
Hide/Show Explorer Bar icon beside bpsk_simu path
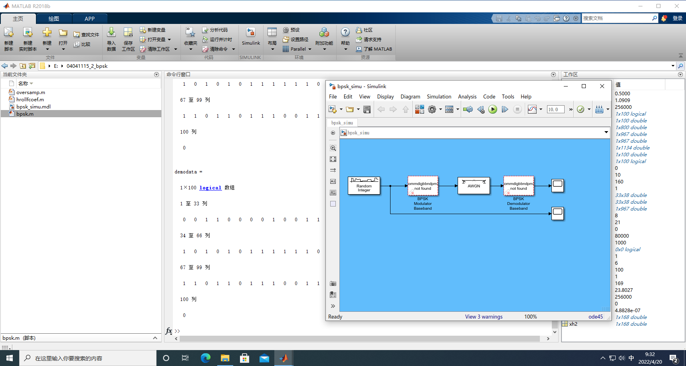pos(333,133)
